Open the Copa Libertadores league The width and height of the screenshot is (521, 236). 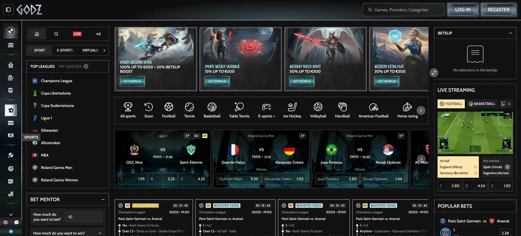click(68, 93)
